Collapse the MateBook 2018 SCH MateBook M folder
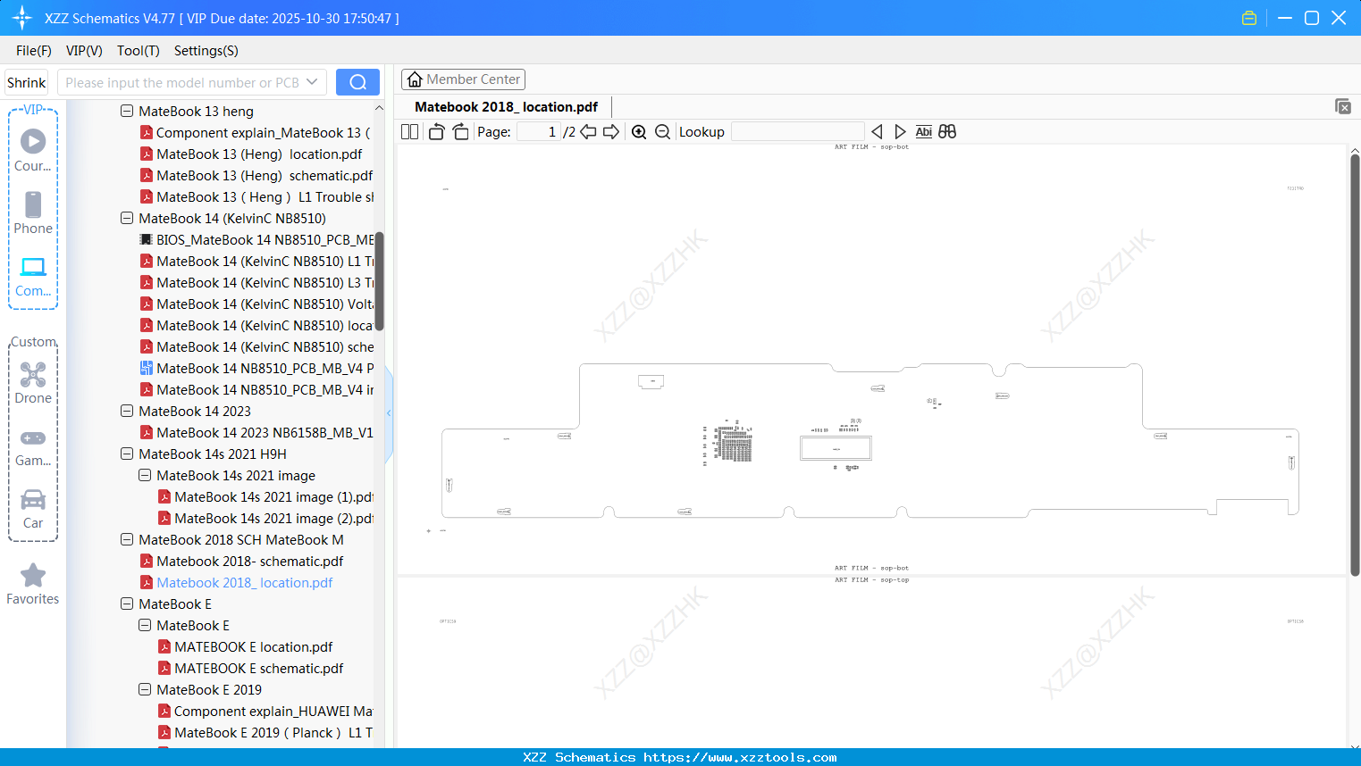Screen dimensions: 1361x766 click(x=127, y=540)
